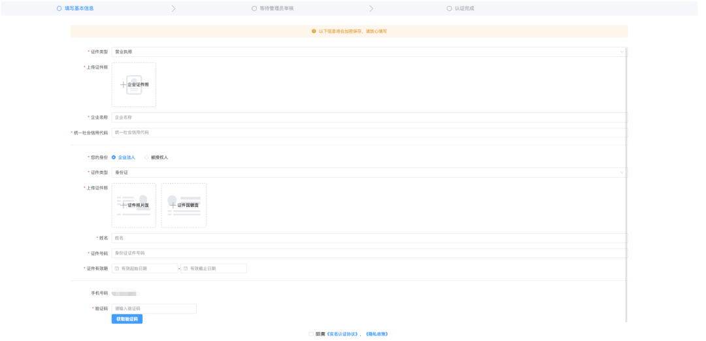
Task: Click the 您的身份 label
Action: pyautogui.click(x=99, y=157)
